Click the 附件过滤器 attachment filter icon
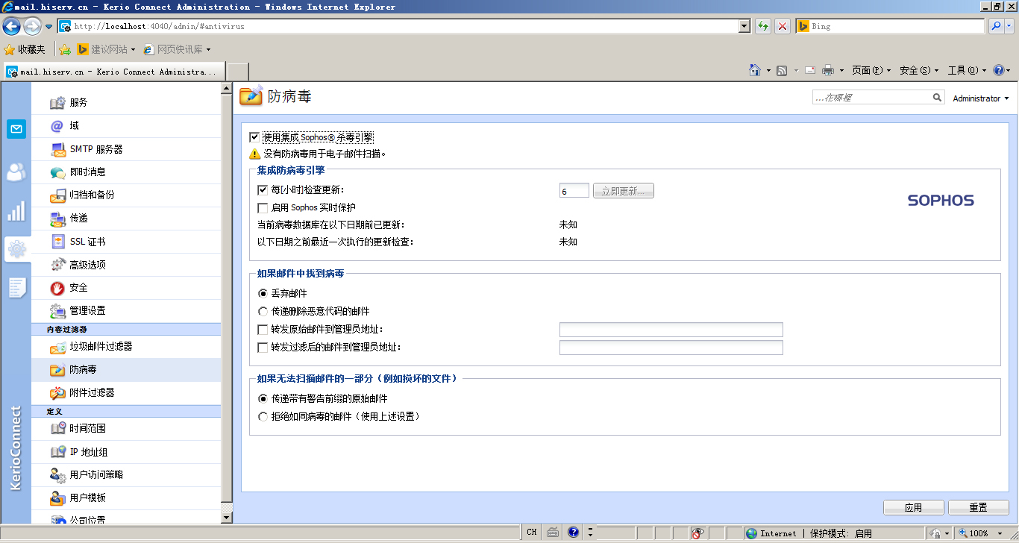This screenshot has width=1019, height=543. [x=57, y=393]
